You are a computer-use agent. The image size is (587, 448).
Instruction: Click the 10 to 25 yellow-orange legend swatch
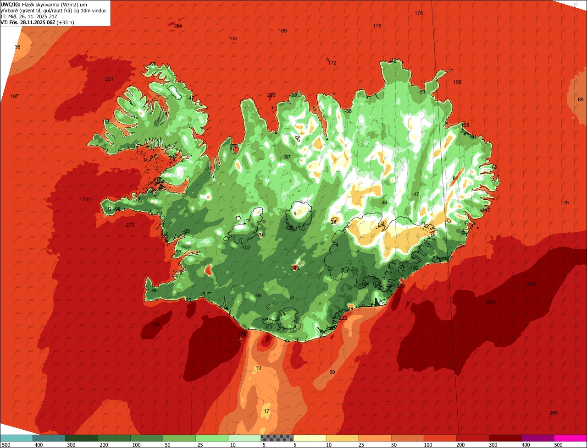click(342, 438)
